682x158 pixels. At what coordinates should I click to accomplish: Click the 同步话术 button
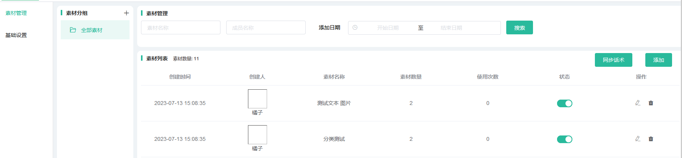(613, 60)
